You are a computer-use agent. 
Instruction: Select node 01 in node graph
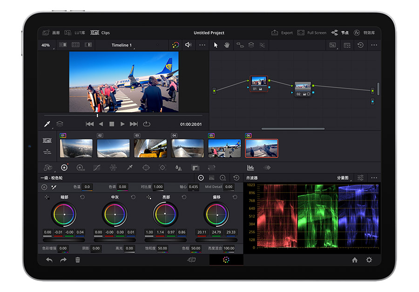(259, 84)
